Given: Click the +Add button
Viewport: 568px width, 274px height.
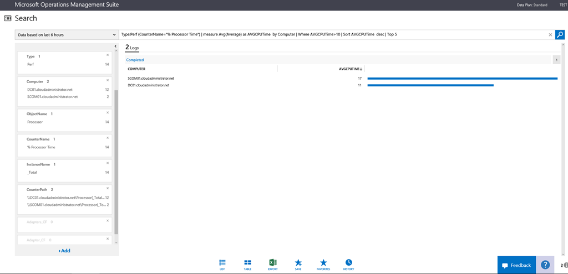Looking at the screenshot, I should (x=64, y=251).
